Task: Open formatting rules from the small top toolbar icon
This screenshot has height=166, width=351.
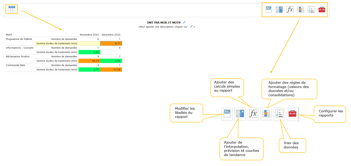Action: click(x=301, y=10)
